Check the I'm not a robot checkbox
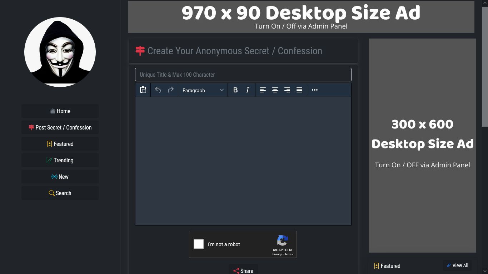This screenshot has width=488, height=274. 199,244
